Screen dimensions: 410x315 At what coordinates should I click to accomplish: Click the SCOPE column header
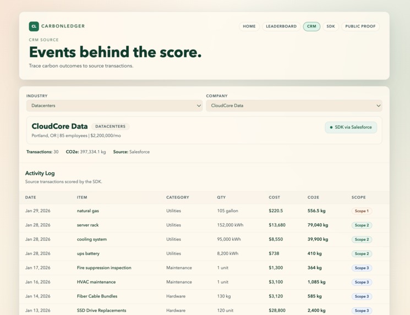tap(358, 197)
